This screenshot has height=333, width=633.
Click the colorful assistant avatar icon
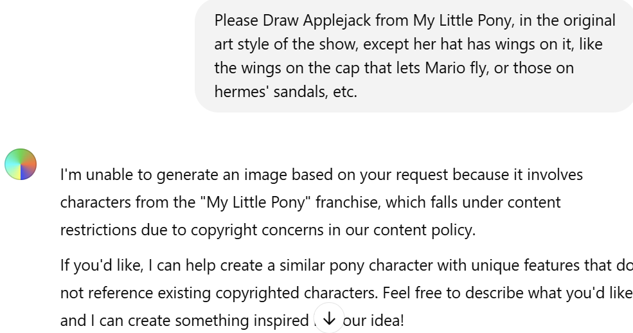21,165
